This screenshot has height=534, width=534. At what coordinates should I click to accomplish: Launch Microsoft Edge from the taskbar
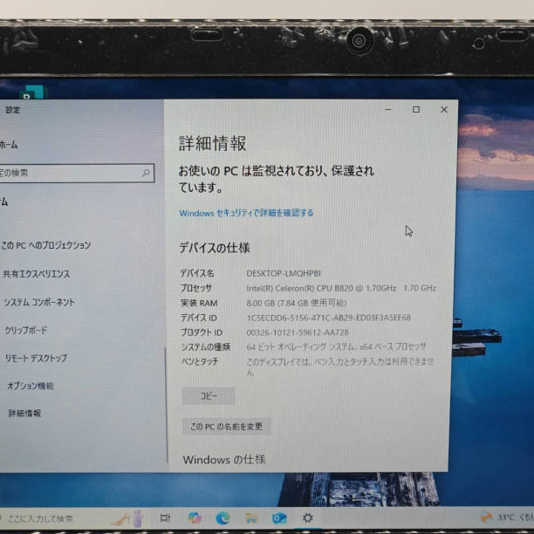[x=223, y=518]
